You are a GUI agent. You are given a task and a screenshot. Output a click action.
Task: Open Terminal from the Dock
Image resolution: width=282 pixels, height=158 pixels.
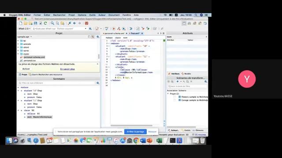point(172,140)
